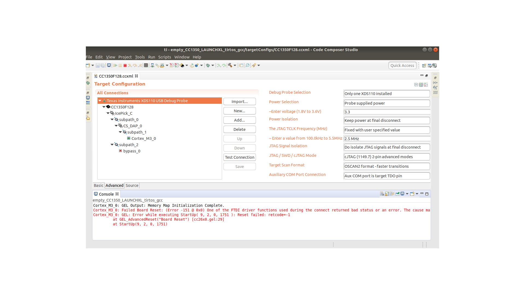Toggle the Scroll Lock console icon

pyautogui.click(x=387, y=194)
